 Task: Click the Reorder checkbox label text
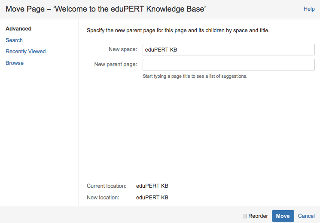tap(258, 216)
